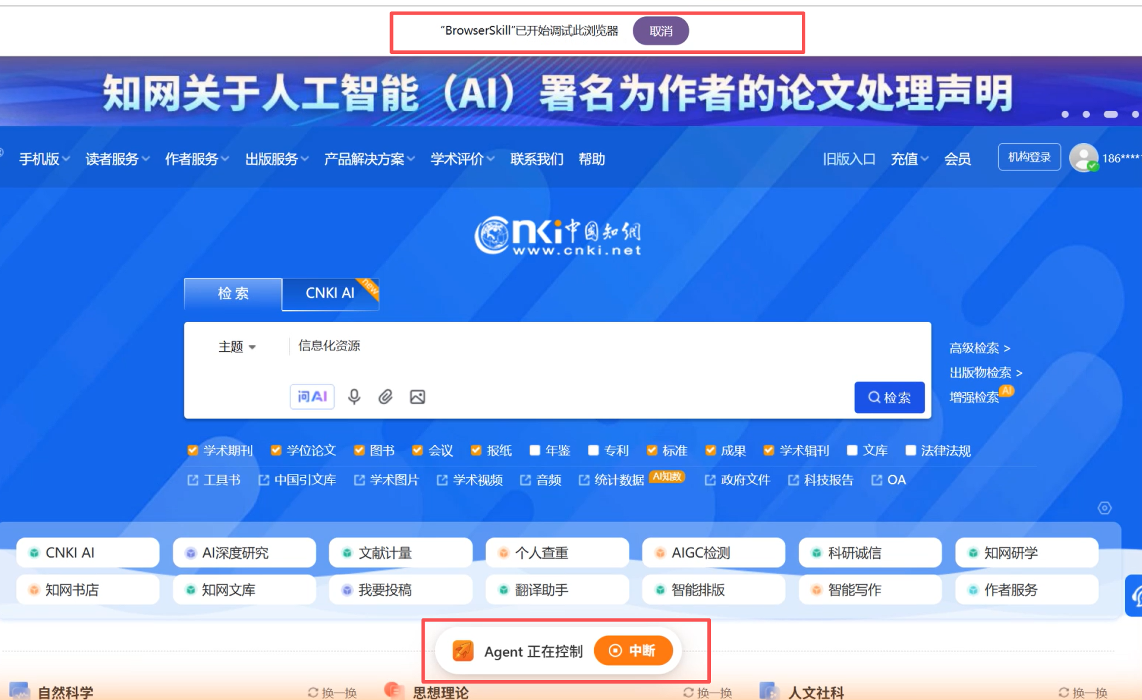Open the AIGC检测 shortcut tile
The width and height of the screenshot is (1142, 700).
(714, 553)
